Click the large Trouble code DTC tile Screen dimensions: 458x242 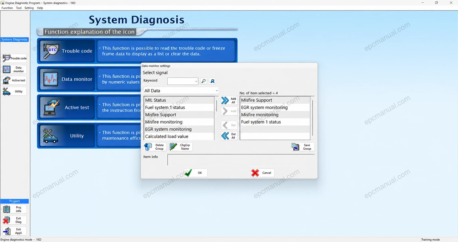(67, 51)
